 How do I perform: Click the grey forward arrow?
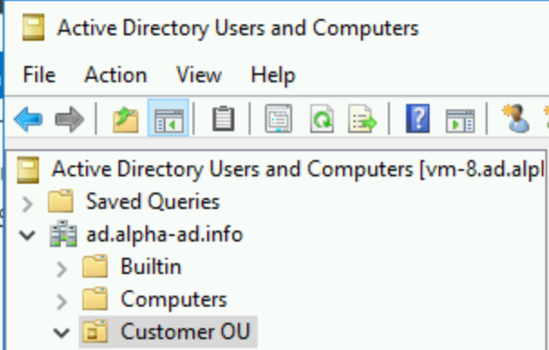[70, 119]
